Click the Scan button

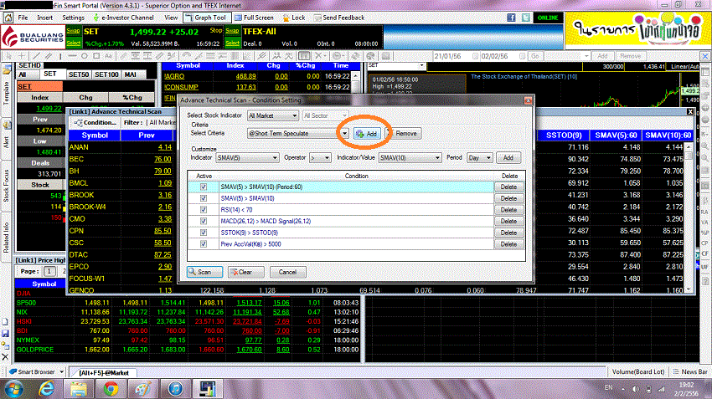[x=204, y=272]
